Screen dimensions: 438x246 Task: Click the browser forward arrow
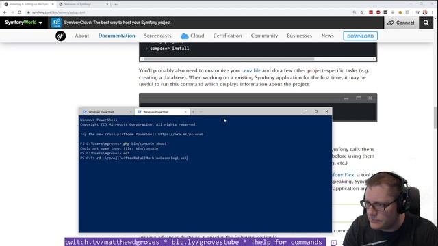[12, 12]
